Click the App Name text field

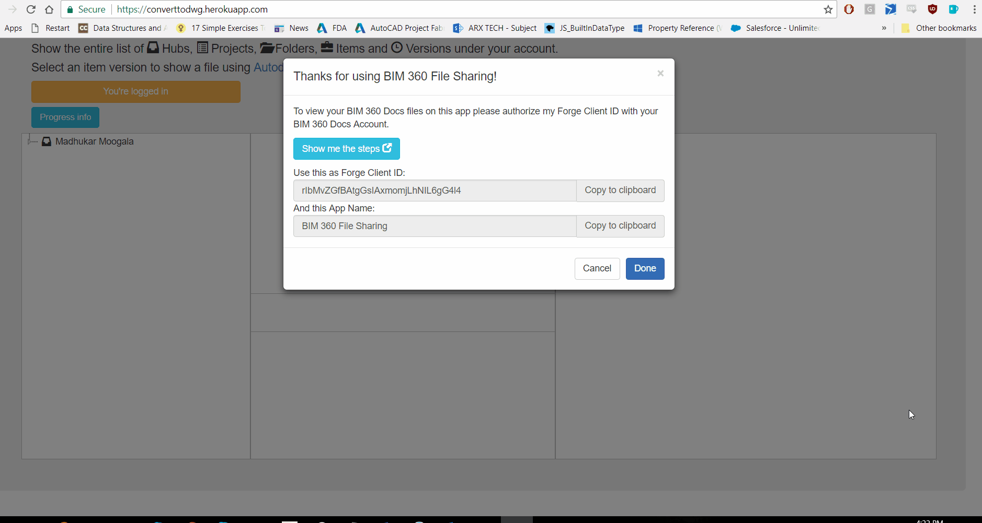pos(434,226)
